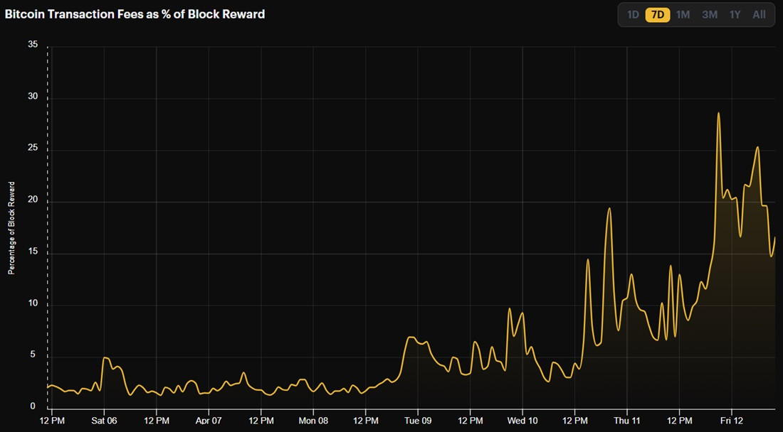Choose the 3M time range
This screenshot has width=783, height=432.
(x=709, y=14)
